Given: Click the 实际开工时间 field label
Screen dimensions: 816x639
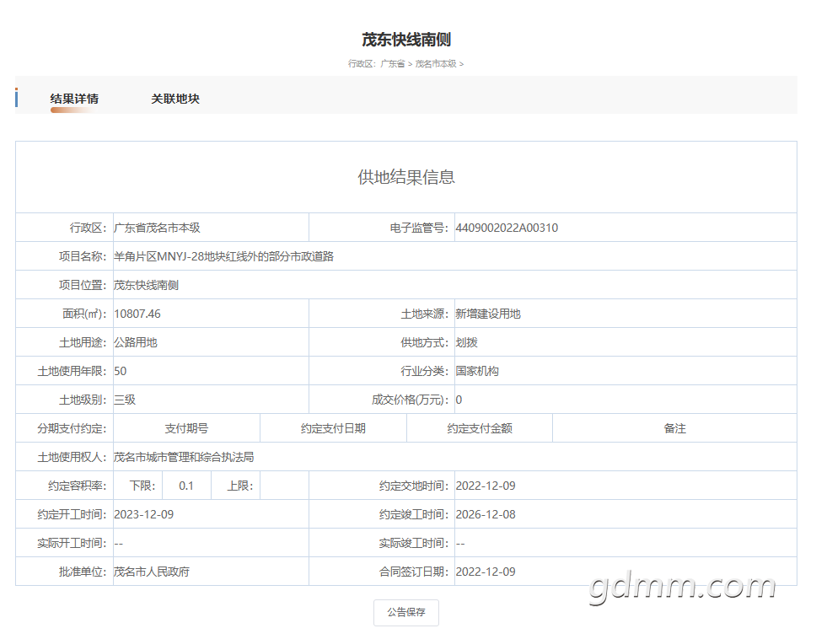Looking at the screenshot, I should pyautogui.click(x=72, y=543).
